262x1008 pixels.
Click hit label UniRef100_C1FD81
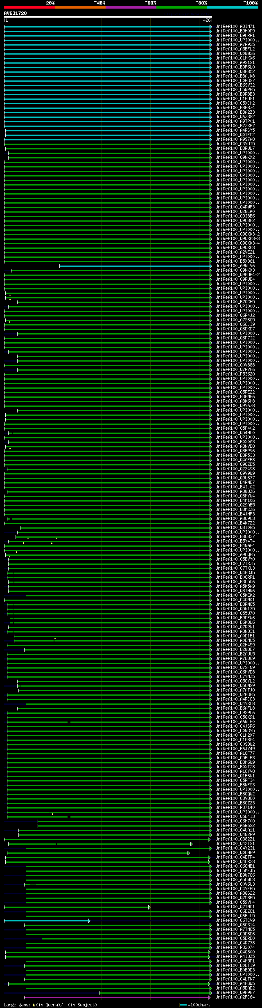(235, 99)
